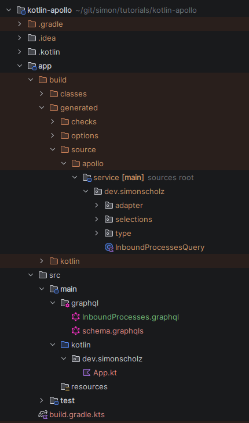
Task: Click the test module folder icon
Action: click(54, 401)
